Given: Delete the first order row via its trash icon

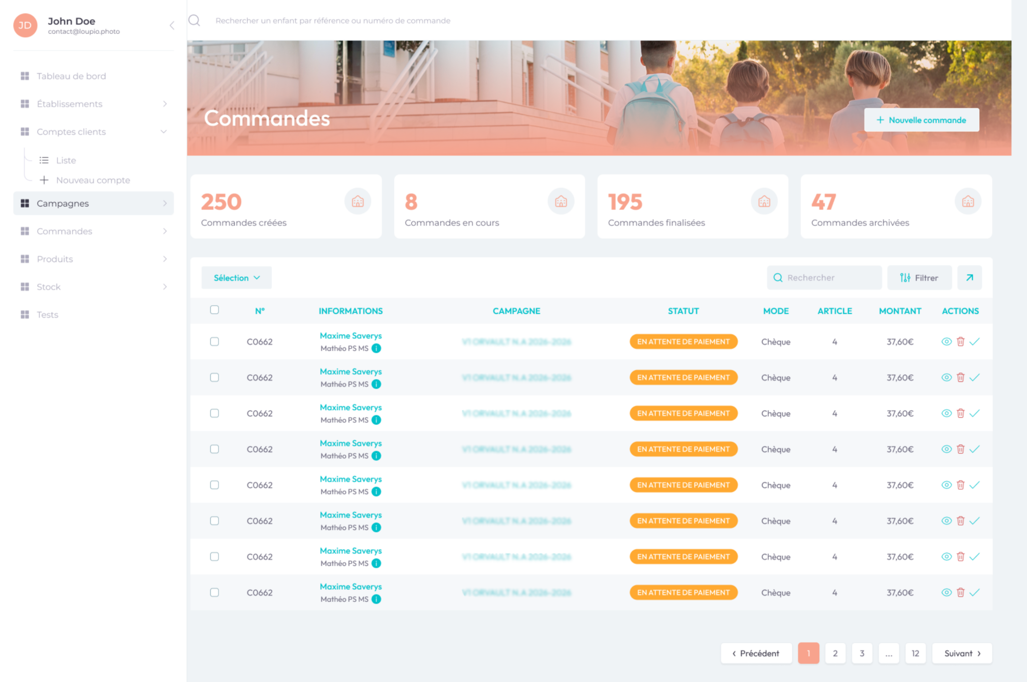Looking at the screenshot, I should [960, 342].
